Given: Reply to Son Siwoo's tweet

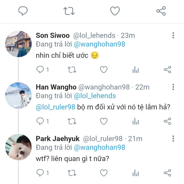Looking at the screenshot, I should 40,70.
